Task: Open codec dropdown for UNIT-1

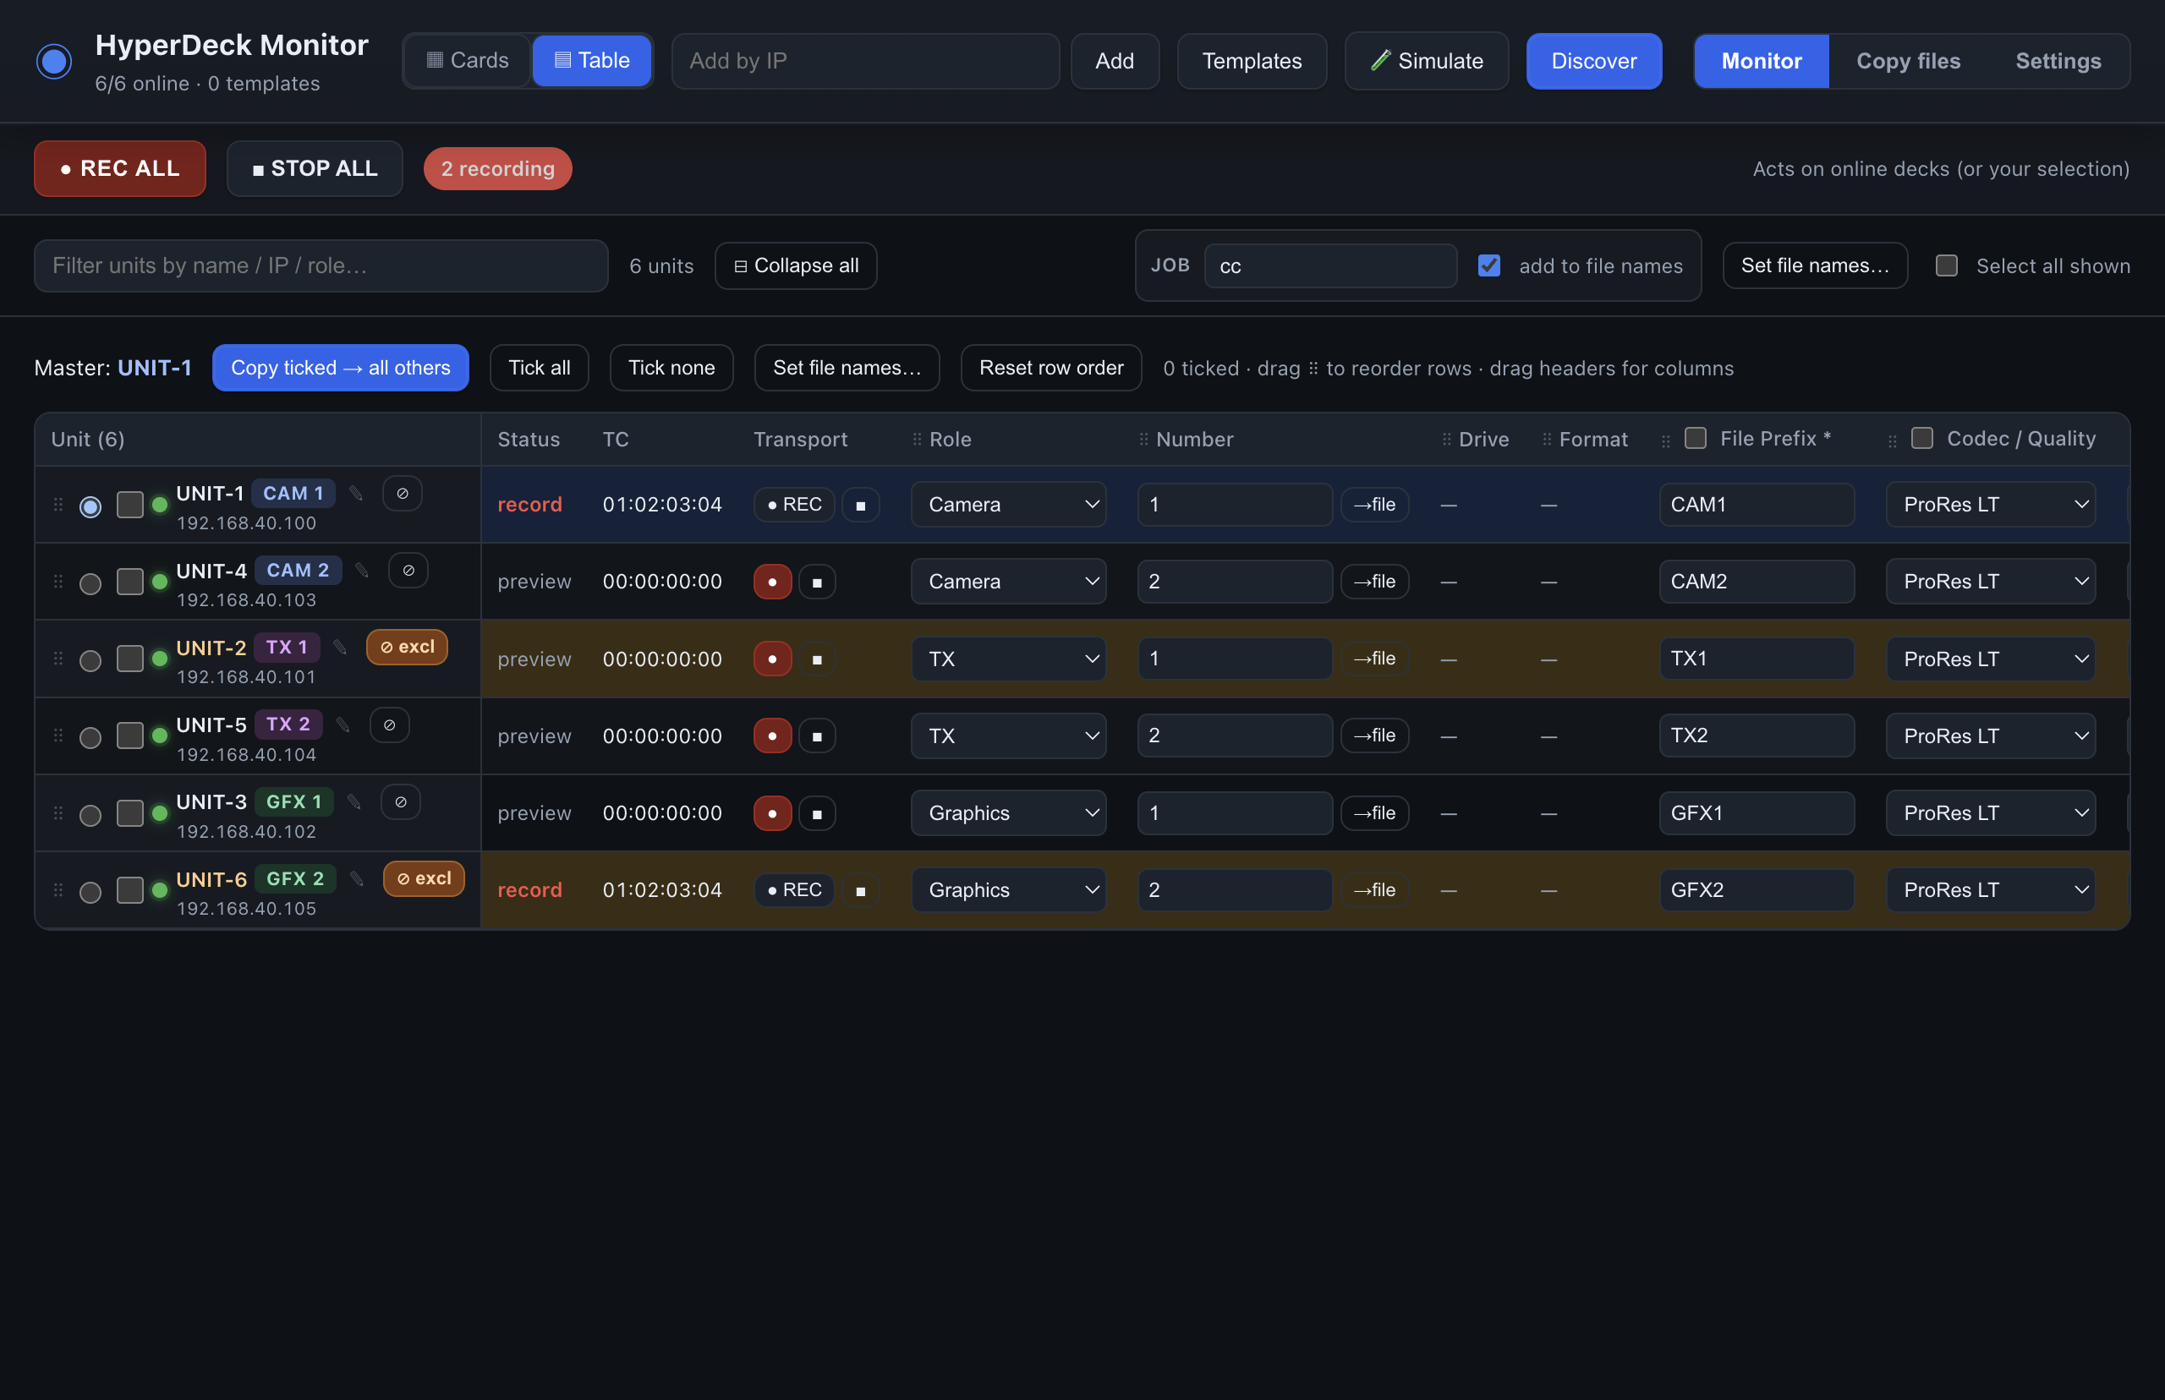Action: [x=1991, y=505]
